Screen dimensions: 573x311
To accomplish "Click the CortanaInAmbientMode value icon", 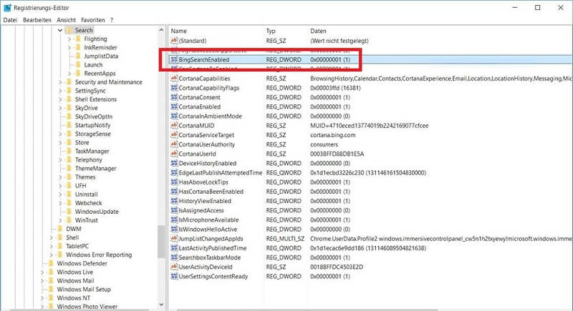I will click(x=174, y=116).
